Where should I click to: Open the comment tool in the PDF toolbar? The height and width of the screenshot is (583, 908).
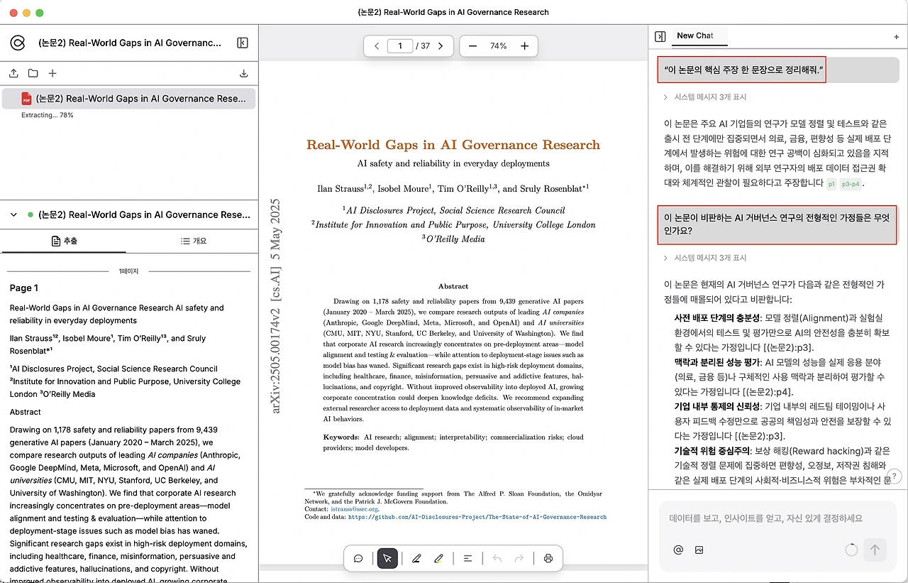pos(358,559)
